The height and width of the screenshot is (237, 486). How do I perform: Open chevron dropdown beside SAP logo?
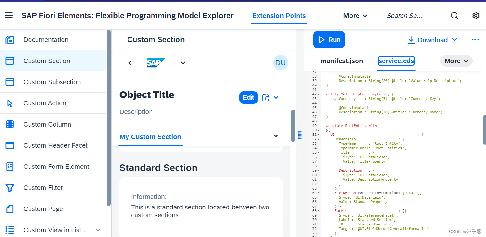[183, 63]
